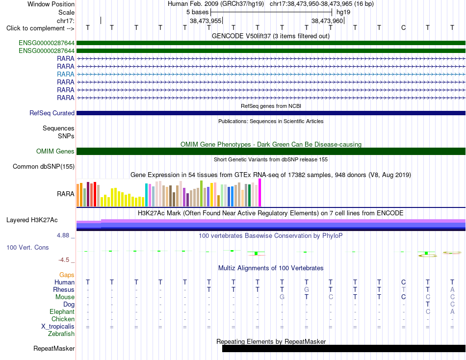Click the Elephant species label

(62, 311)
